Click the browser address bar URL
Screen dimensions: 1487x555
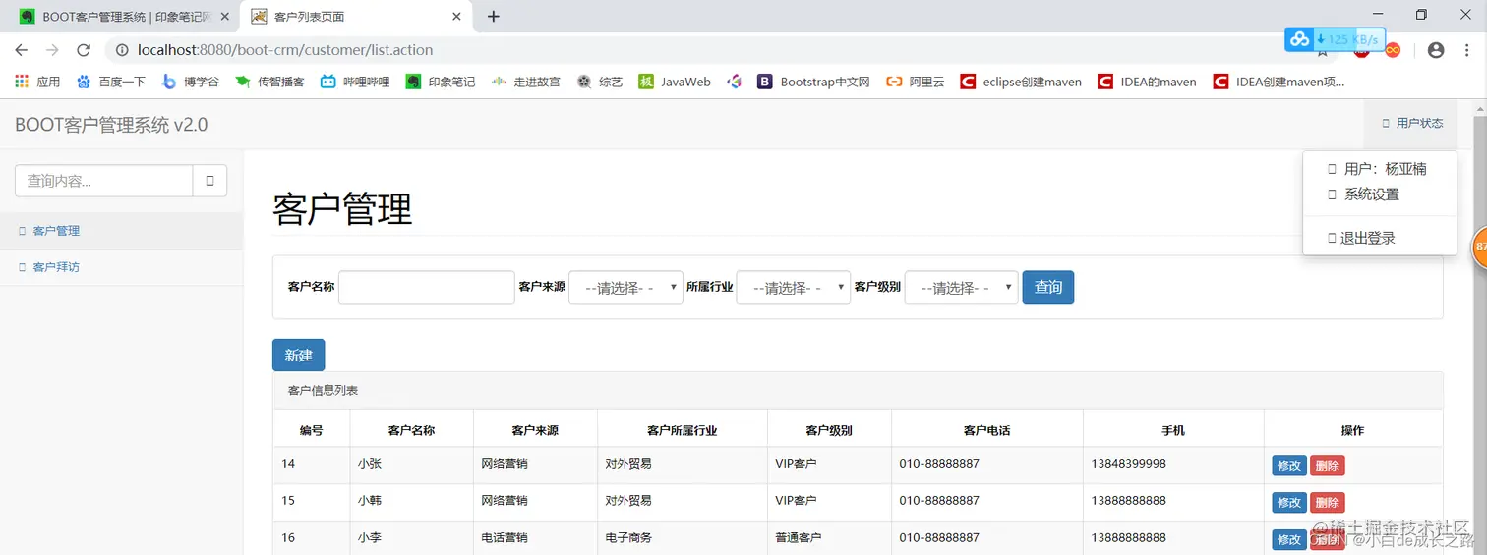(x=285, y=50)
